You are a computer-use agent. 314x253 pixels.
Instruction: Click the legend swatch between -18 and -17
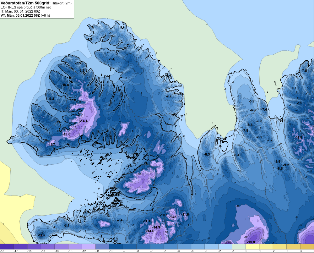tap(7, 247)
